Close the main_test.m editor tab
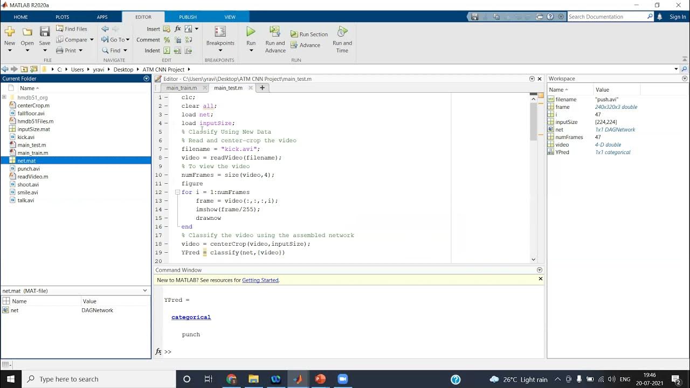The width and height of the screenshot is (690, 388). (251, 88)
